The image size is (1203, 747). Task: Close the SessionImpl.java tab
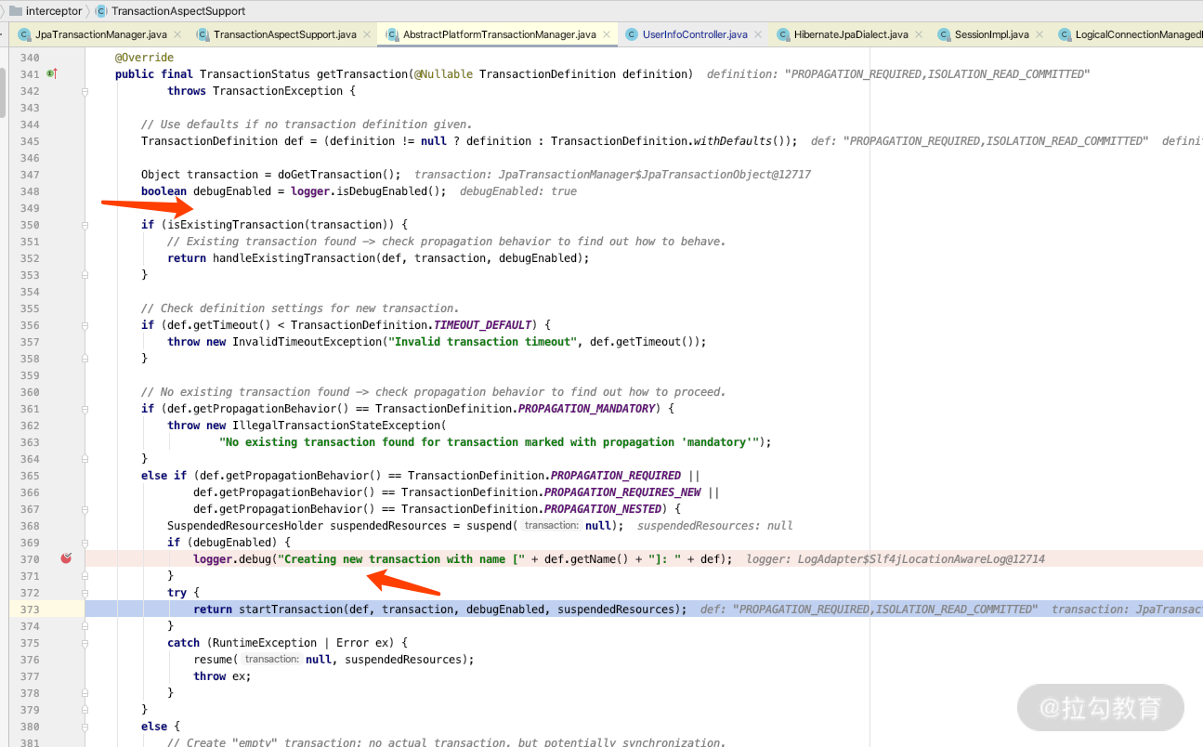coord(1040,35)
